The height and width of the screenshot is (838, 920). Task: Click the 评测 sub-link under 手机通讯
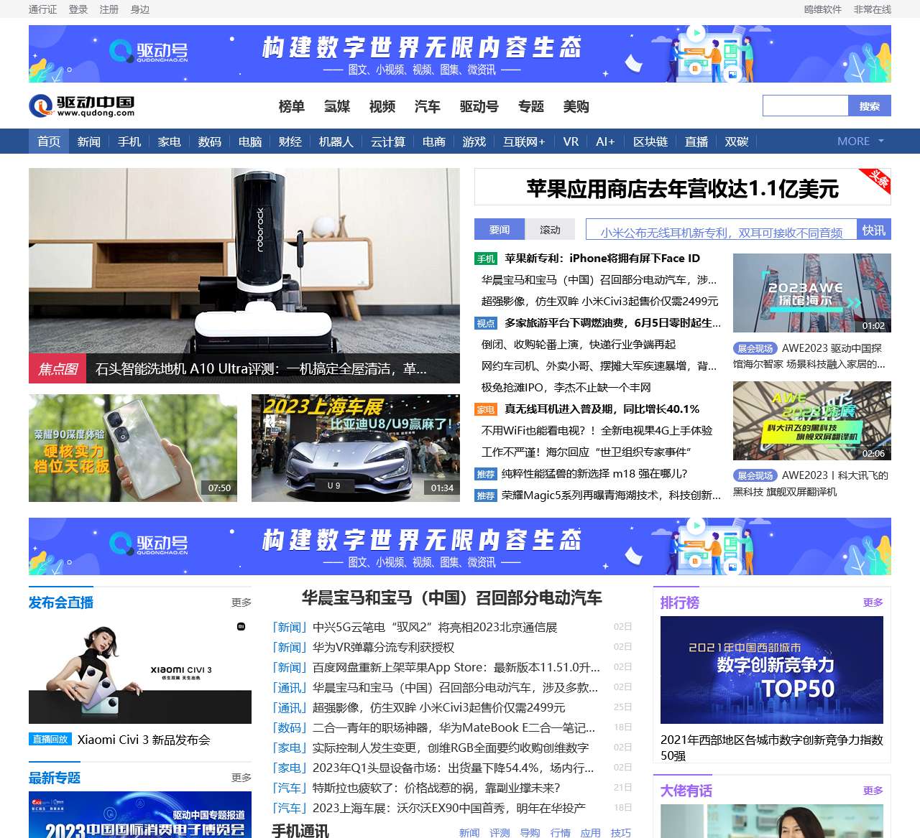point(500,832)
